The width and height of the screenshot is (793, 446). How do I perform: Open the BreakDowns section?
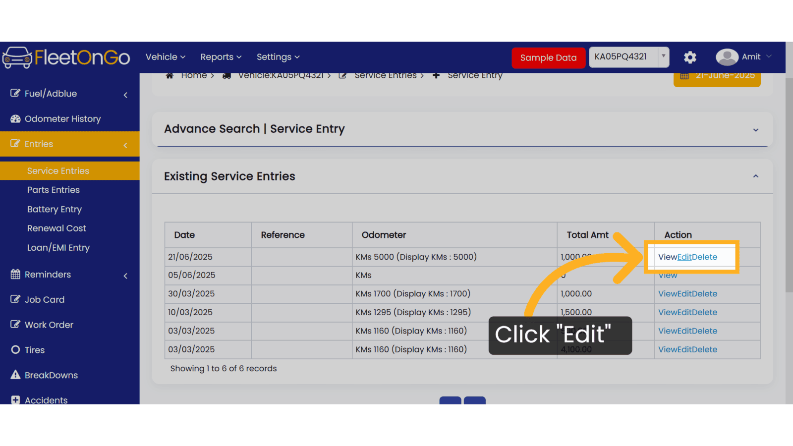coord(51,375)
